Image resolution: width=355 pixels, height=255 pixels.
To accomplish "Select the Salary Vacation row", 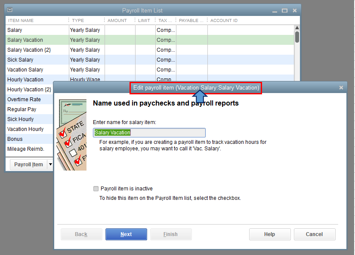I will coord(150,40).
